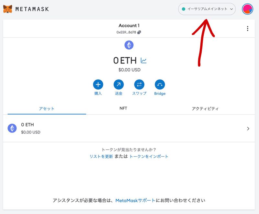Copy the address 0xE59...8d78

[x=129, y=32]
